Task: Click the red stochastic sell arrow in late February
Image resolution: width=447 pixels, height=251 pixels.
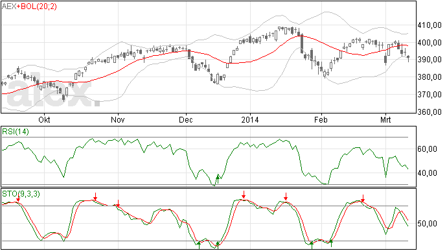Action: pos(363,198)
